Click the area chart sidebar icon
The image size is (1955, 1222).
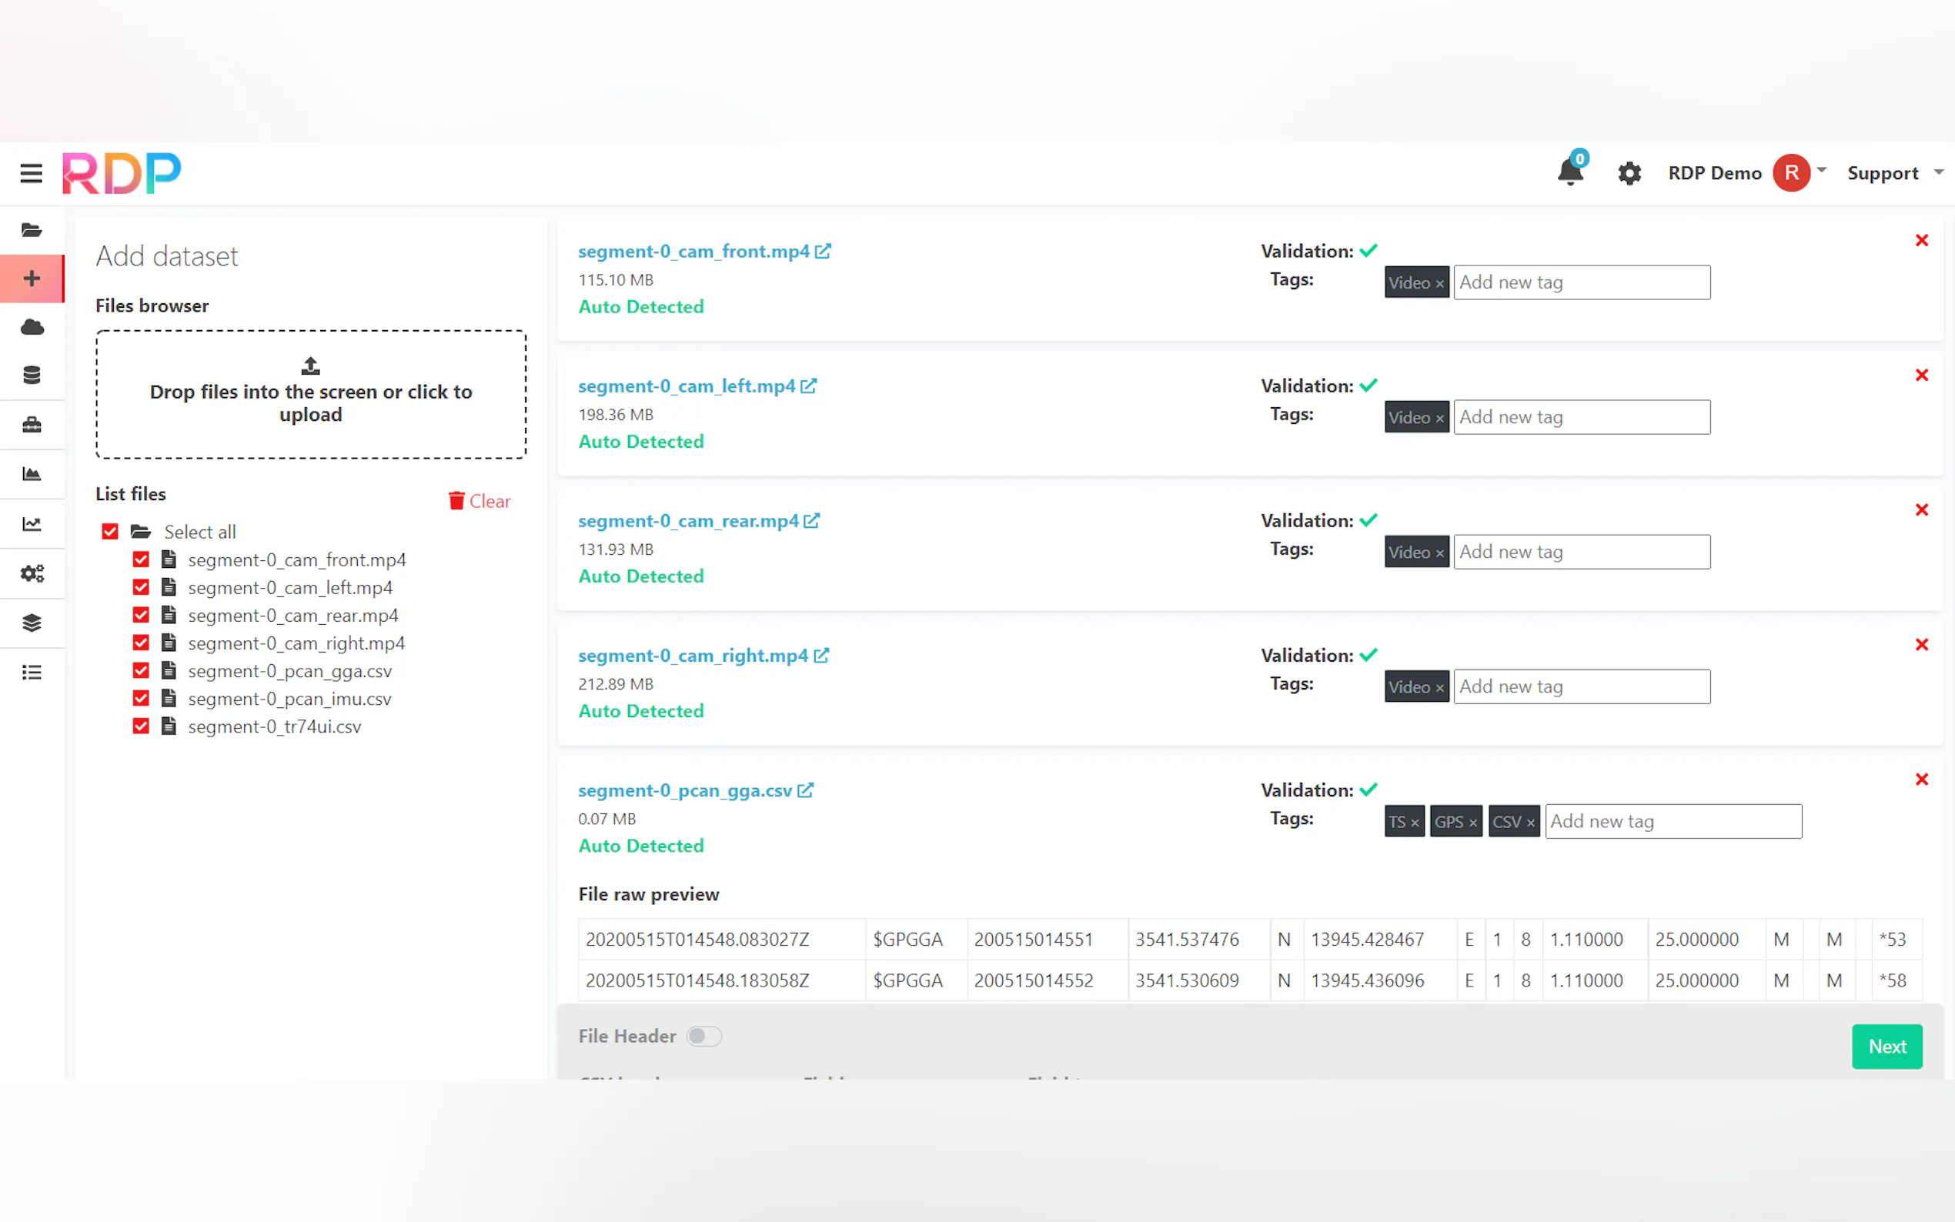tap(32, 473)
